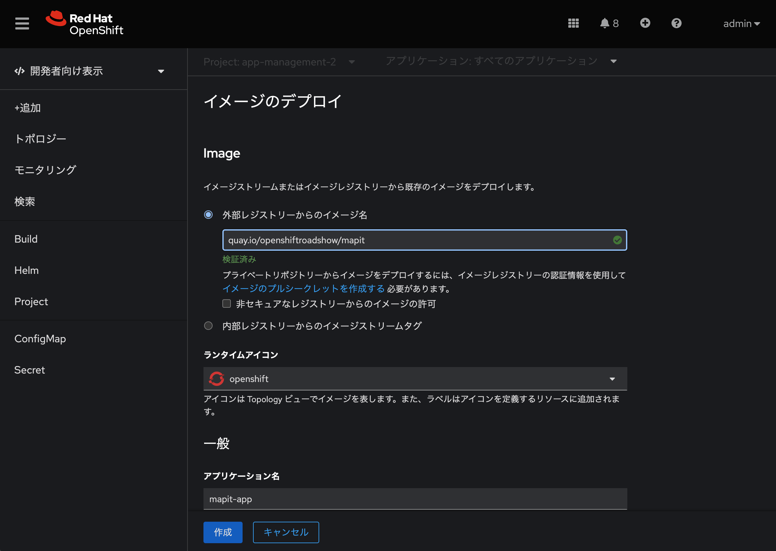The height and width of the screenshot is (551, 776).
Task: Select external registry image name radio
Action: (x=208, y=215)
